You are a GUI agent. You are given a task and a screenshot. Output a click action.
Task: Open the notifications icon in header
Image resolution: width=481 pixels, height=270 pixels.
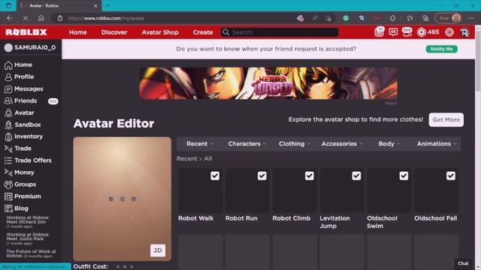click(379, 31)
